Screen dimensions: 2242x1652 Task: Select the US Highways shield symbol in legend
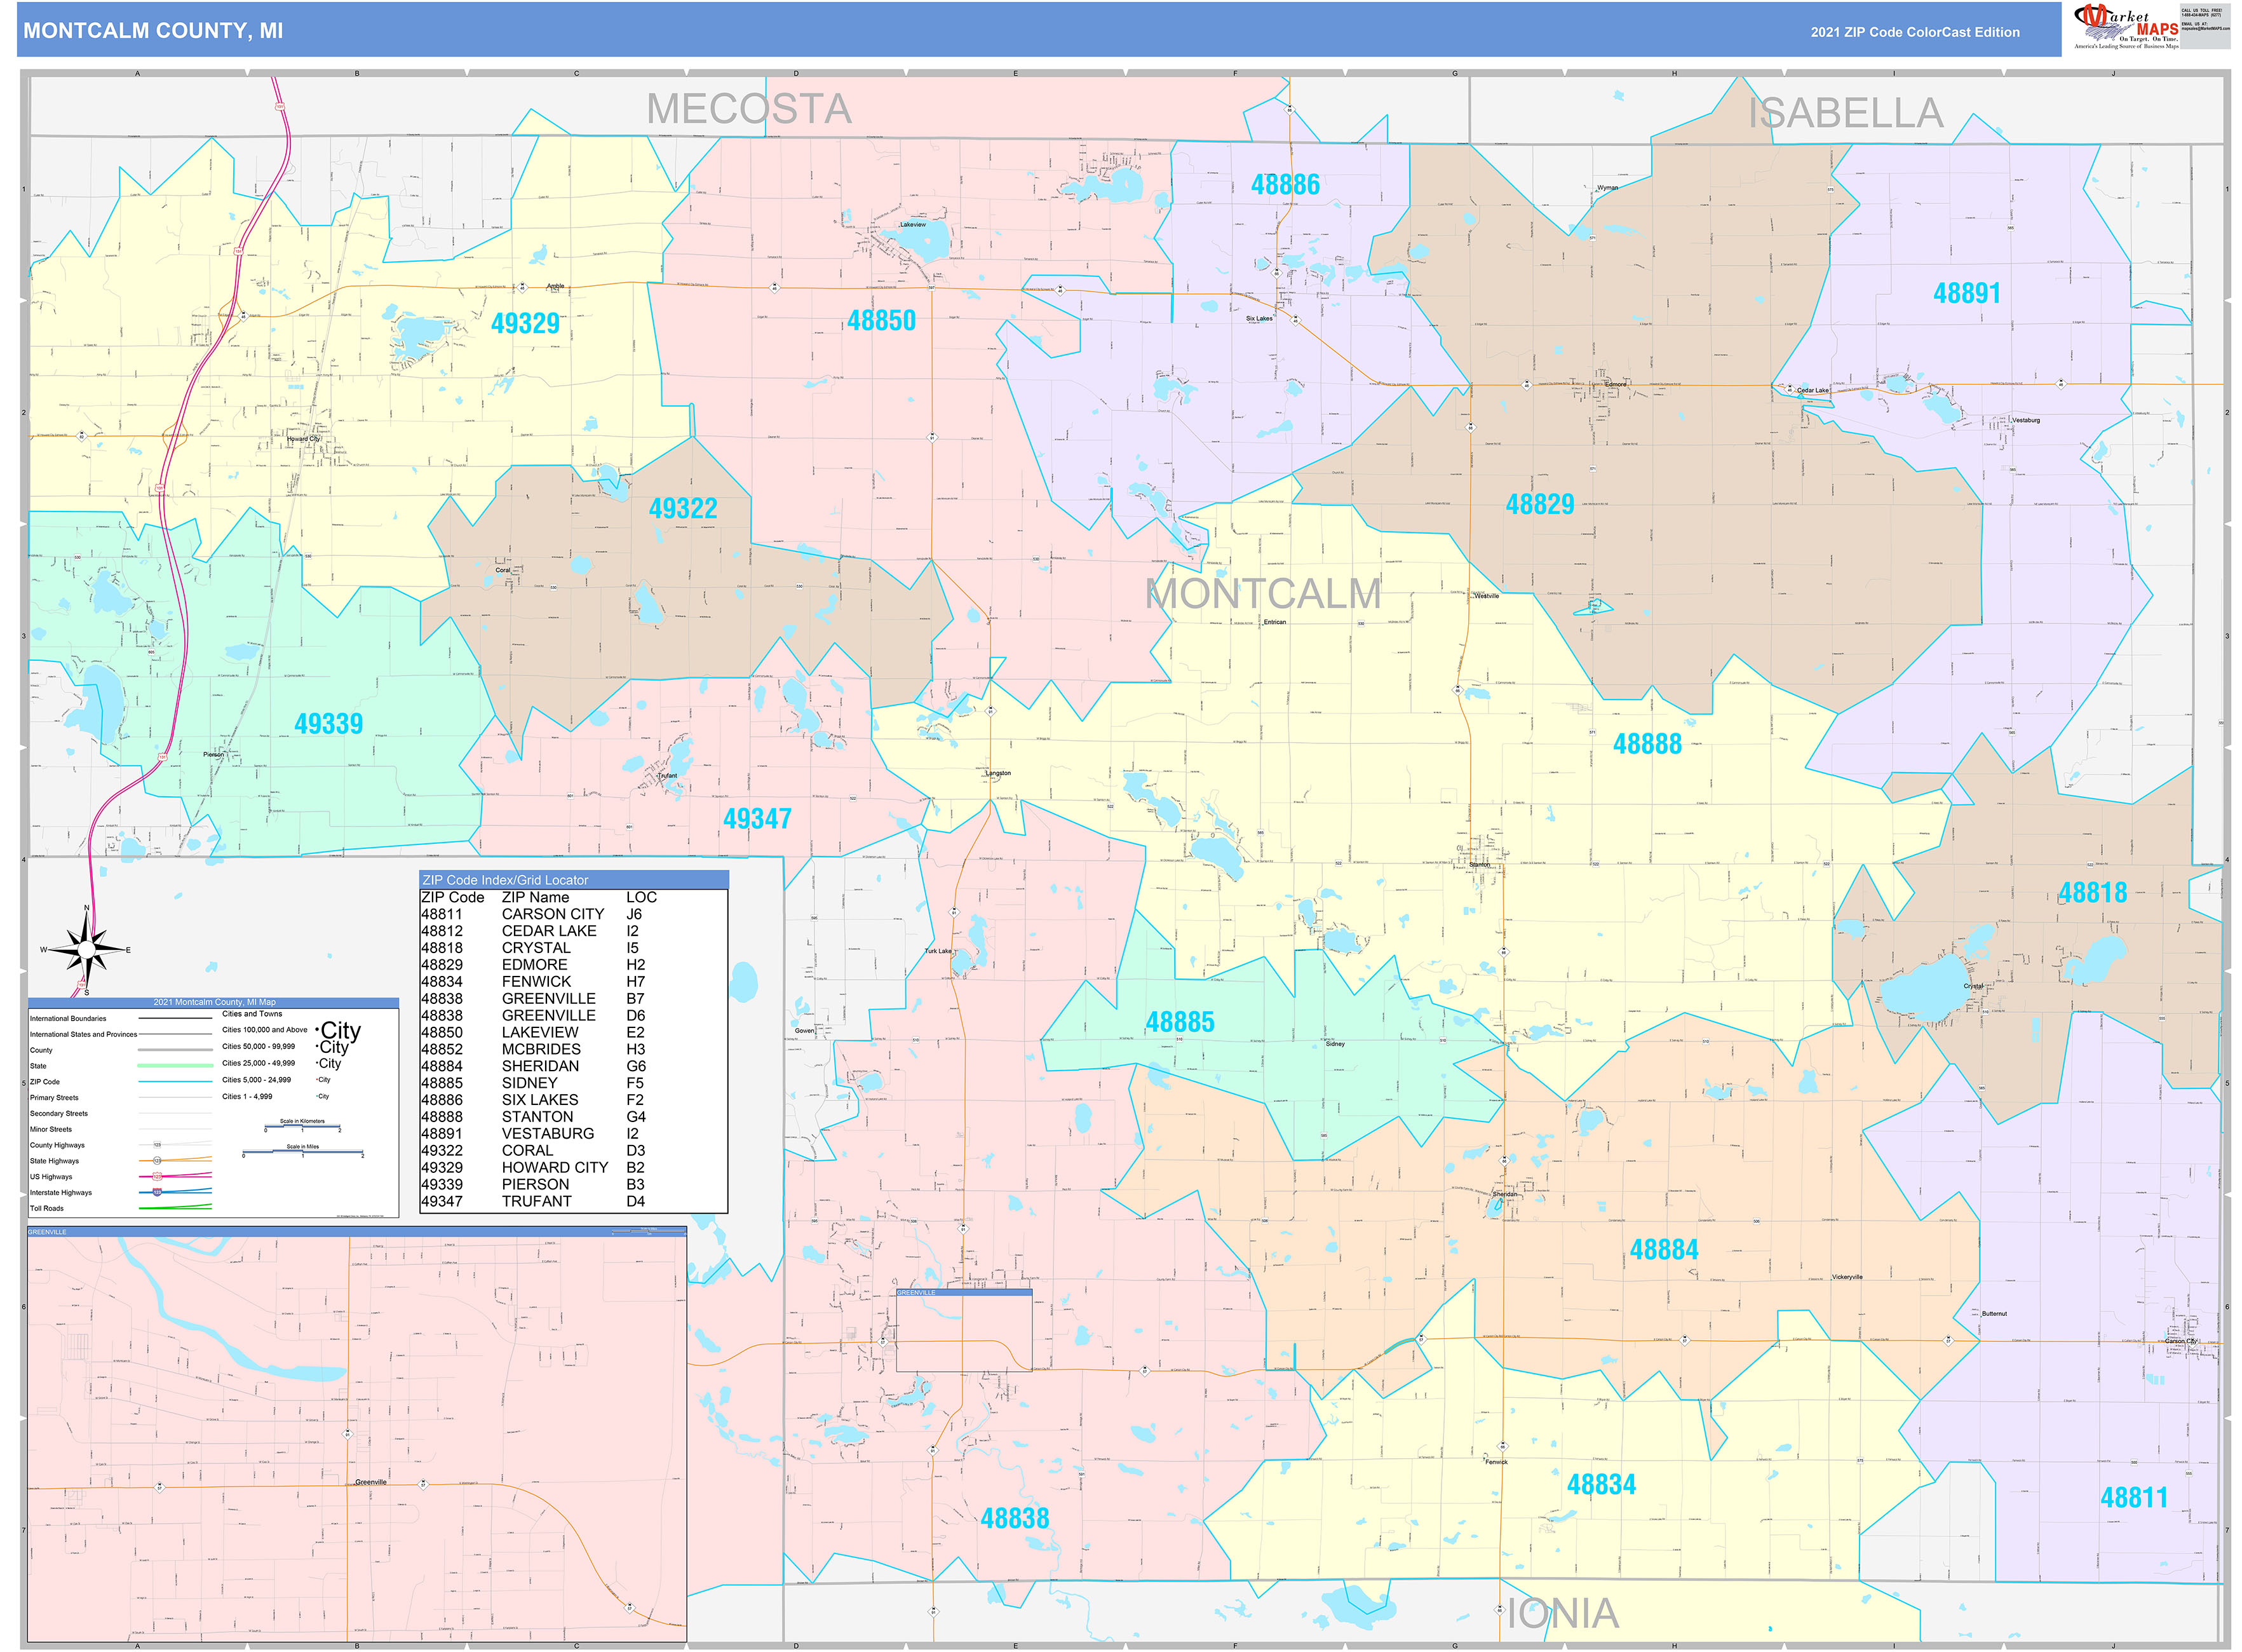pos(157,1177)
